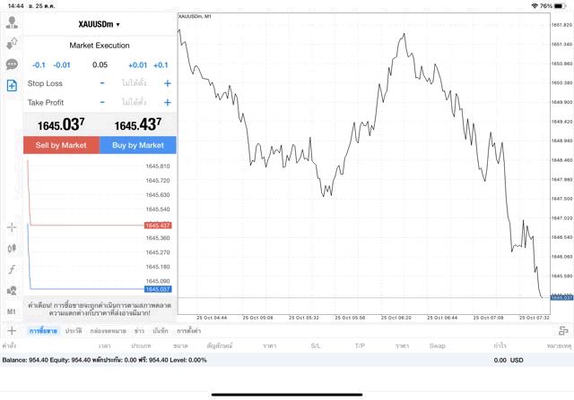The height and width of the screenshot is (400, 574).
Task: Open the accounts profile icon
Action: 12,20
